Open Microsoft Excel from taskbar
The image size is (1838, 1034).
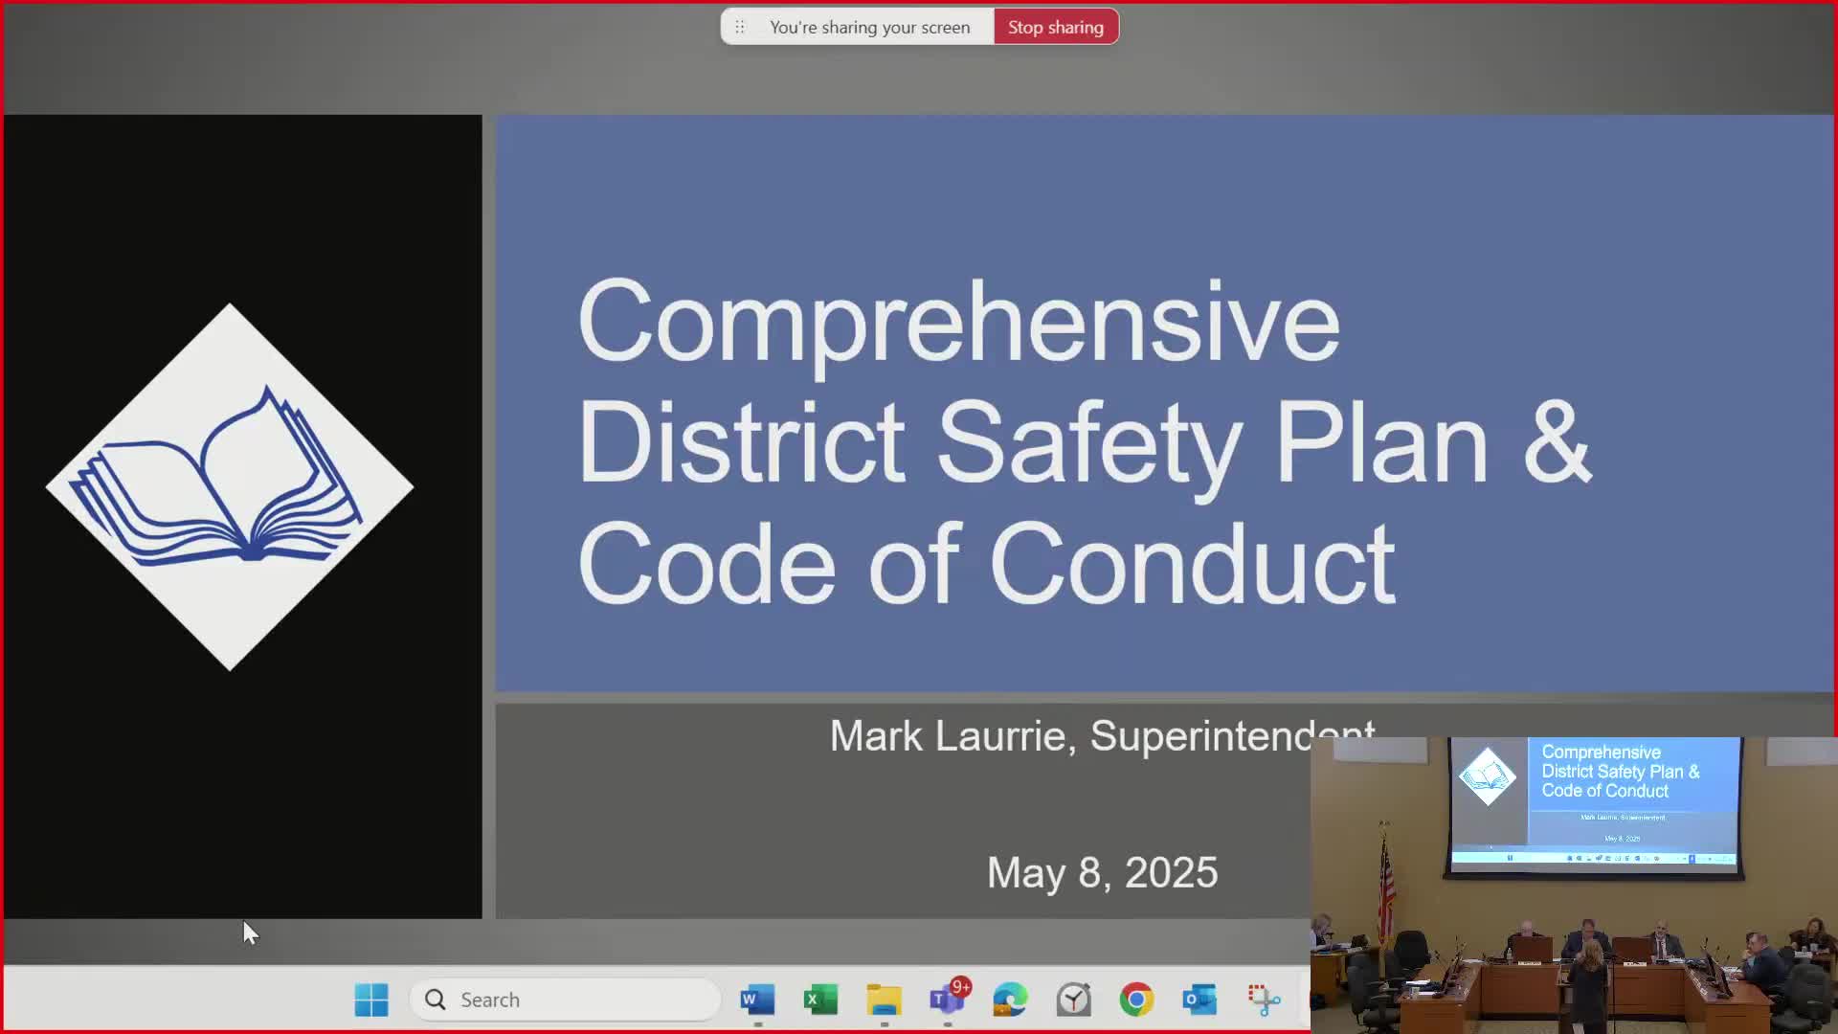(820, 1000)
